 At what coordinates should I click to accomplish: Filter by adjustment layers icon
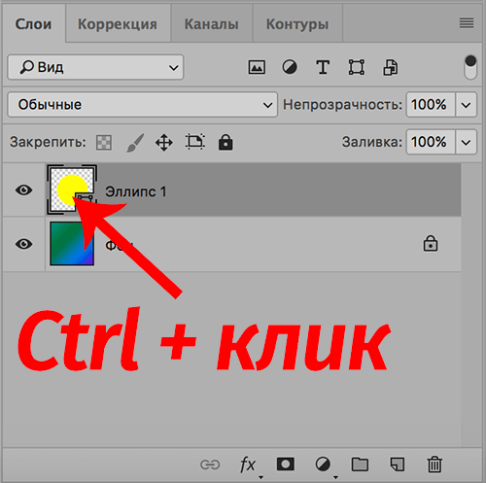pyautogui.click(x=290, y=67)
